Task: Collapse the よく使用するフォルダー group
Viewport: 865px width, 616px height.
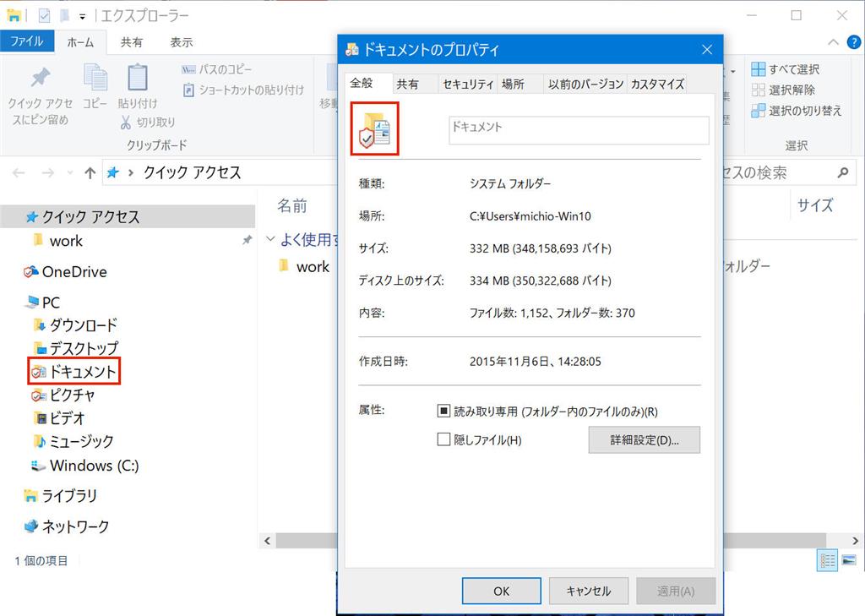Action: pyautogui.click(x=271, y=239)
